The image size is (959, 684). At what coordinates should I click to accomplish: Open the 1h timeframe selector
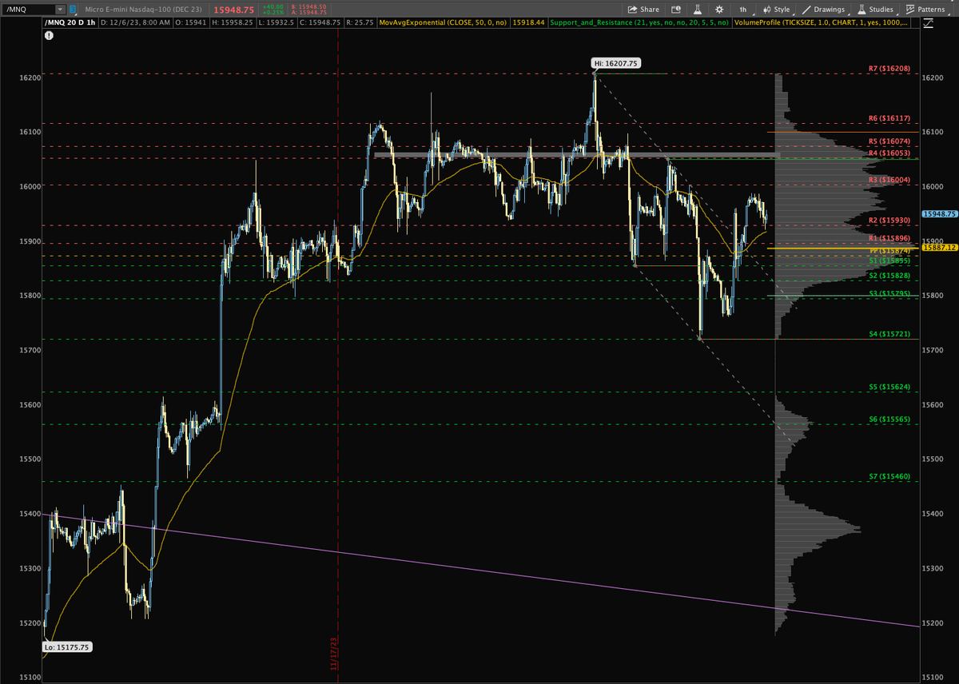742,9
